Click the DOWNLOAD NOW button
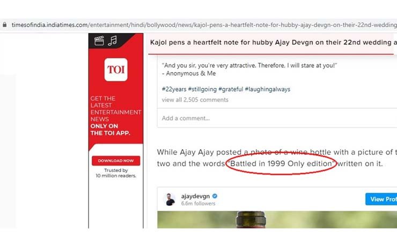This screenshot has height=252, width=397. pyautogui.click(x=116, y=161)
